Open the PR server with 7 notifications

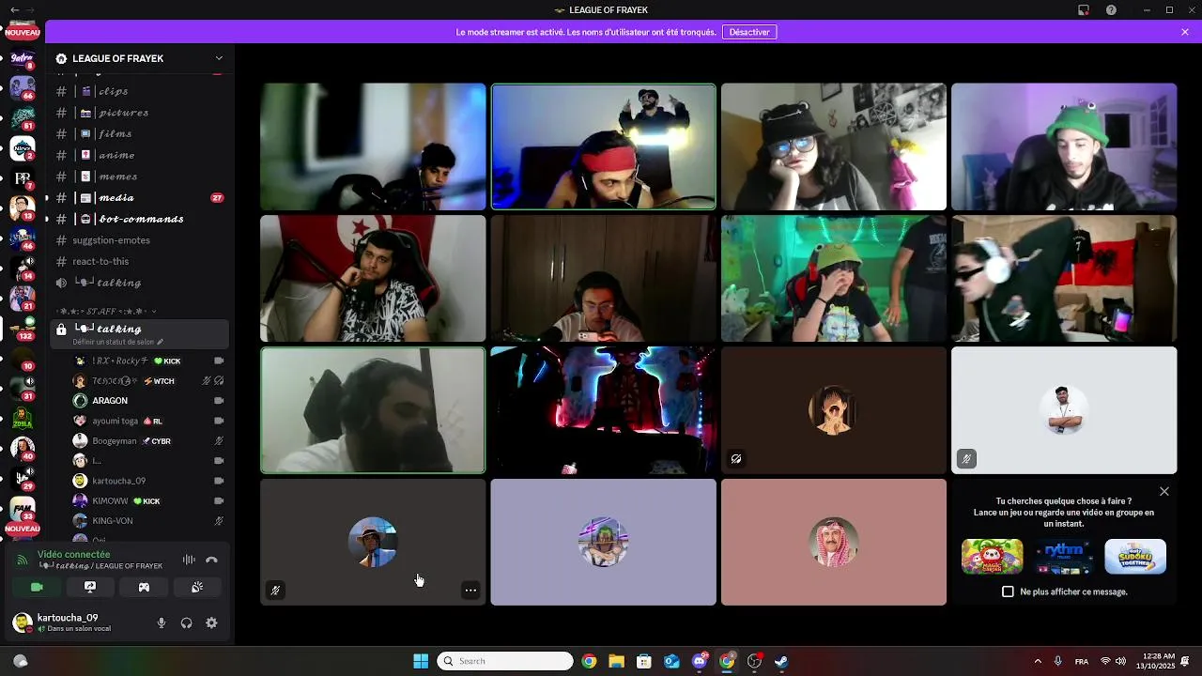[23, 177]
